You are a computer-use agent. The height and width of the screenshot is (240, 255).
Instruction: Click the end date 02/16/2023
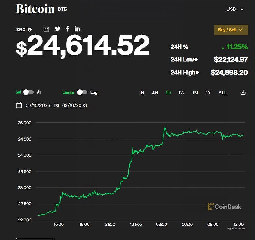[74, 105]
